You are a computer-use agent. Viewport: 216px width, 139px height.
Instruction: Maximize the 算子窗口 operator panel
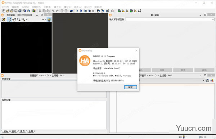(205, 15)
